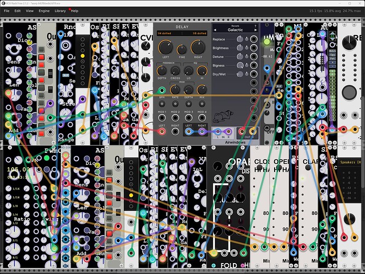365x274 pixels.
Task: Click the Delay LEFT output jack with blue cable
Action: click(189, 132)
